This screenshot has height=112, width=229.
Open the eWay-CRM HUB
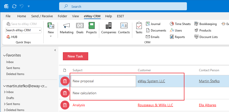tap(12, 37)
